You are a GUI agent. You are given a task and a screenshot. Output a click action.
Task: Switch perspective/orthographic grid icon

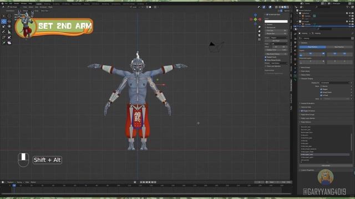coord(259,39)
